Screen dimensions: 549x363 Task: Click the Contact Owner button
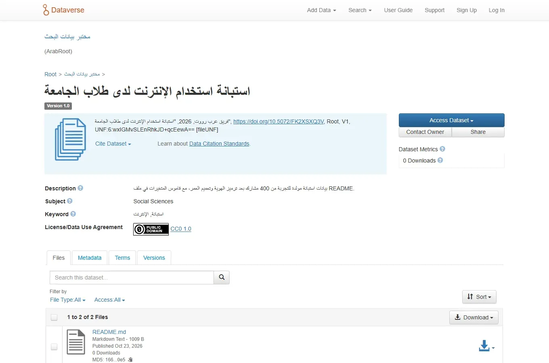click(425, 132)
